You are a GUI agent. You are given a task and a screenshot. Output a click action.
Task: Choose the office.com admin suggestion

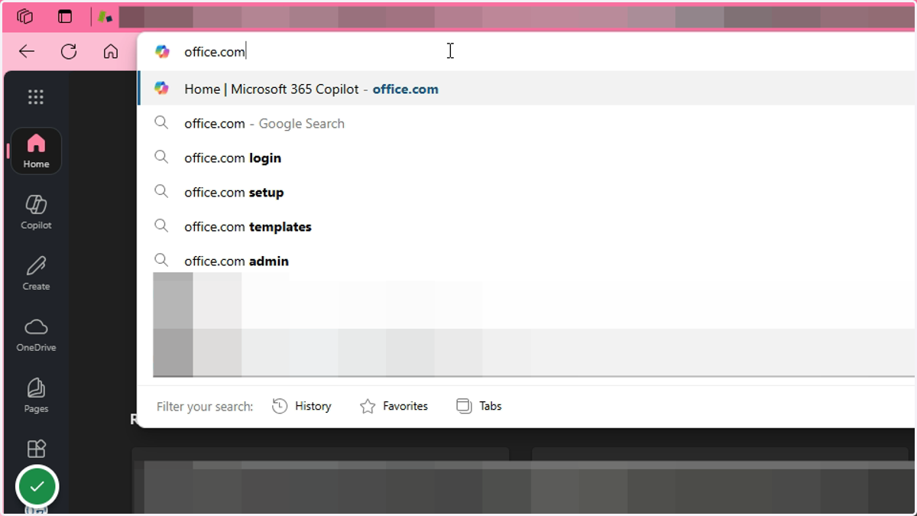(527, 261)
